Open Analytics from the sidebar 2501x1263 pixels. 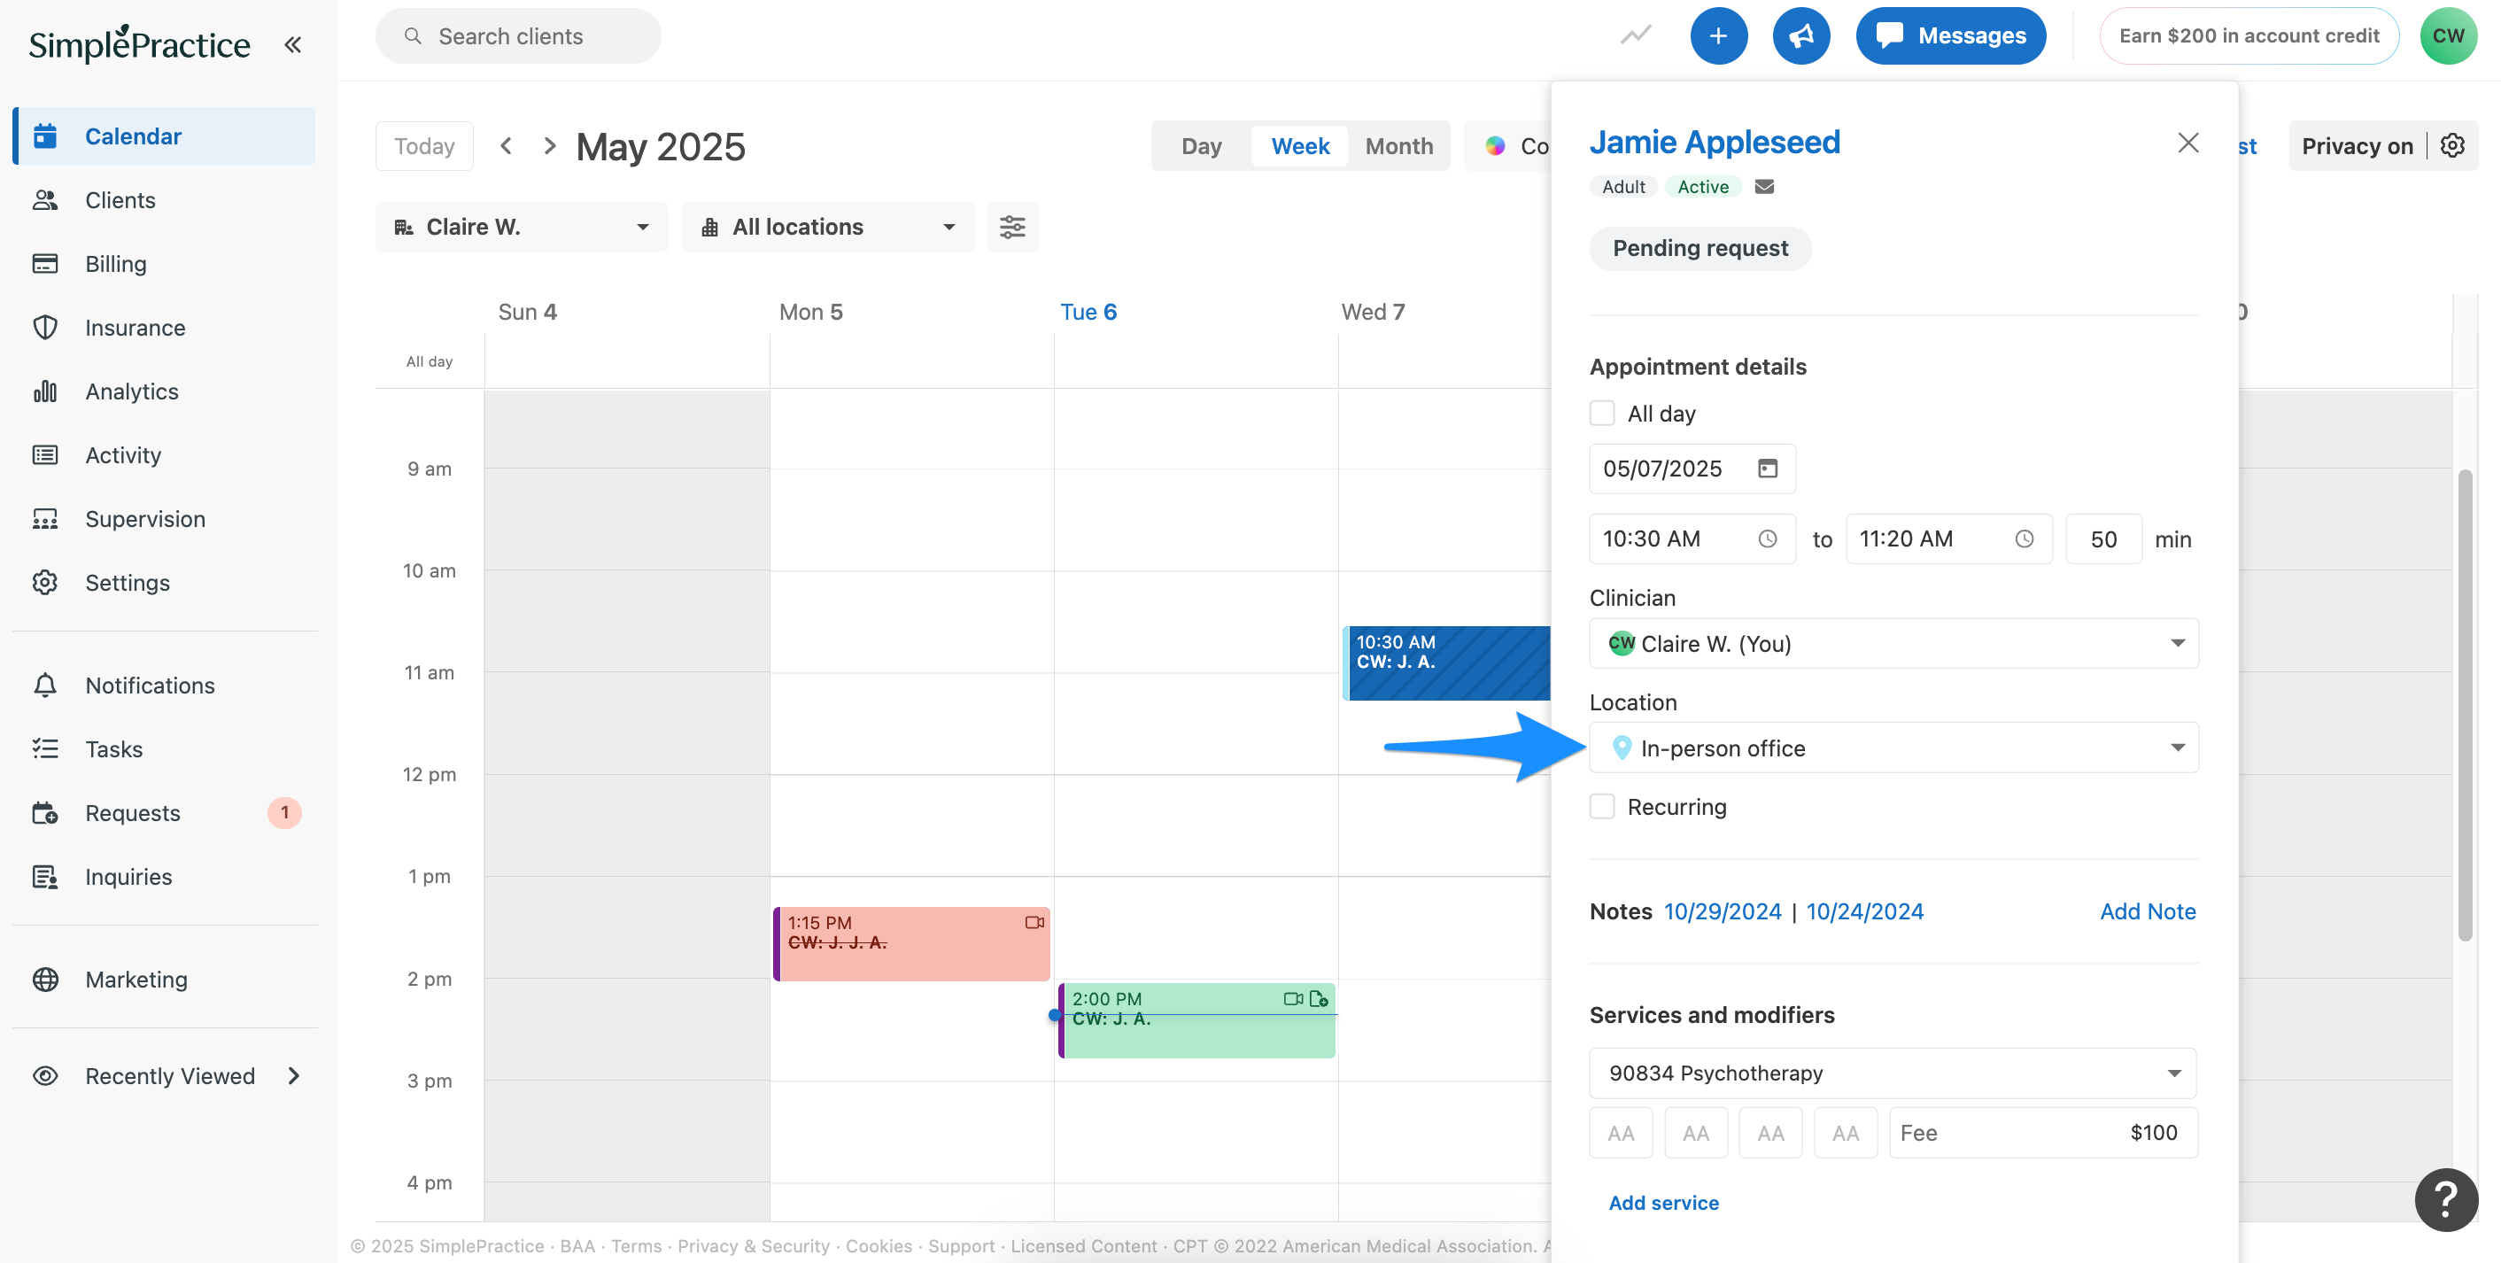[165, 391]
